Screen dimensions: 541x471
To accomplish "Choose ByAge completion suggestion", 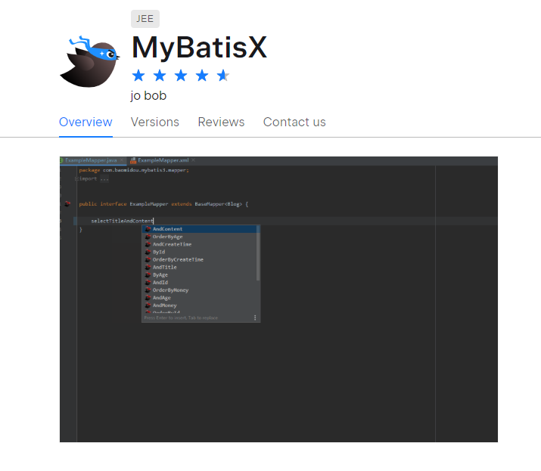I will 199,274.
